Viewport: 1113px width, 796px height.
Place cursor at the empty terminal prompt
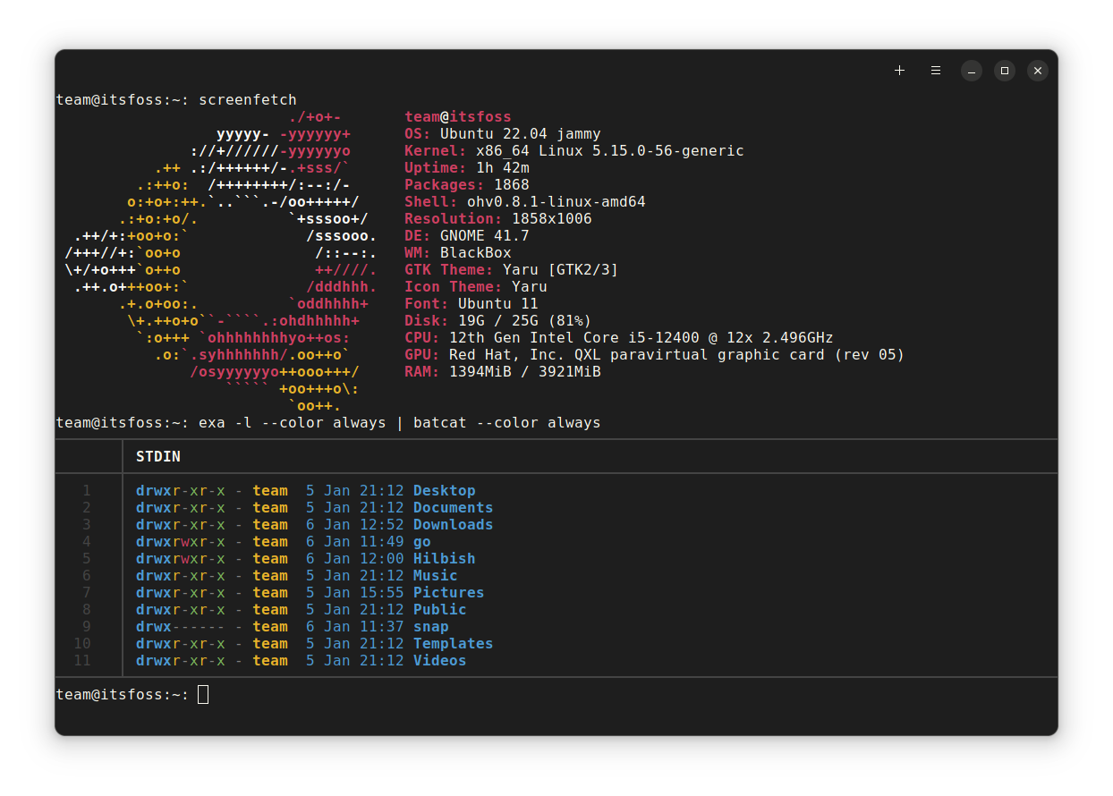click(203, 694)
